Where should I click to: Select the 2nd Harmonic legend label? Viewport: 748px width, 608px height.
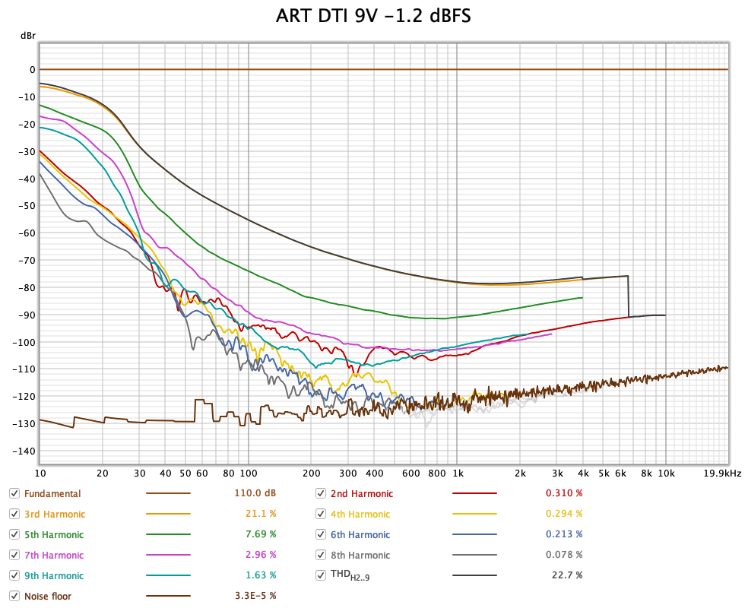[362, 493]
